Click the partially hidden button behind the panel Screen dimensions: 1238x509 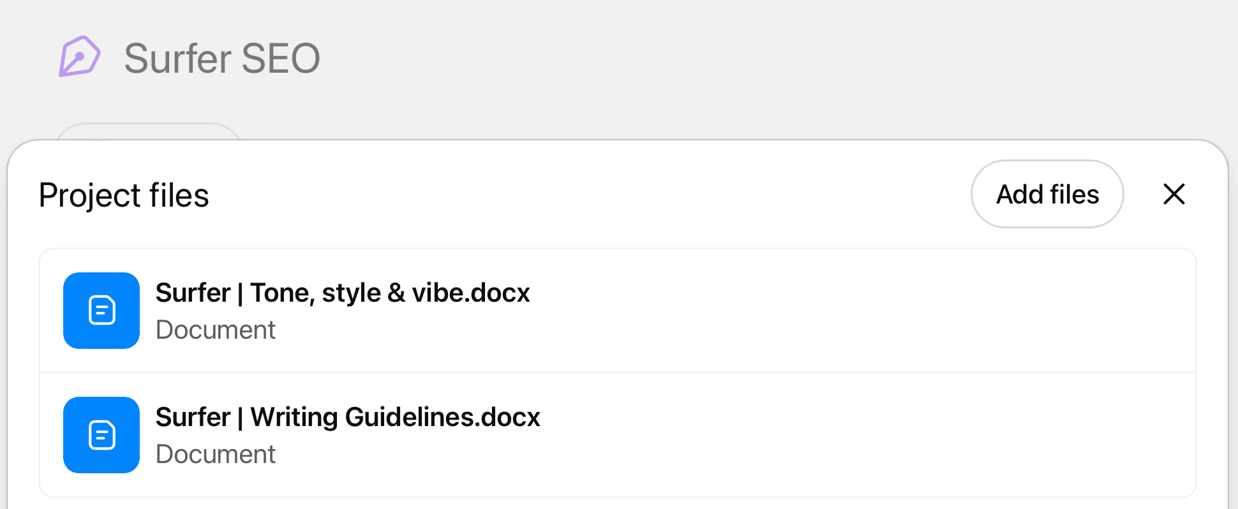[149, 131]
